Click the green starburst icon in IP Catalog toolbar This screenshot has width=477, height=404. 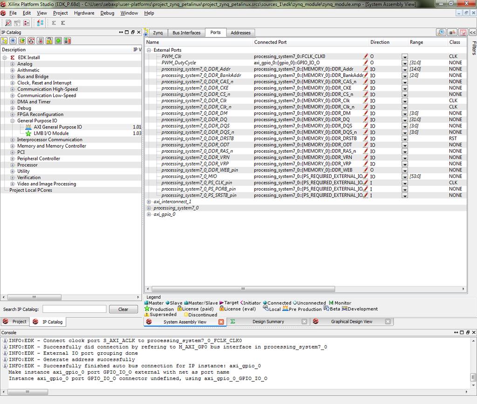(58, 41)
